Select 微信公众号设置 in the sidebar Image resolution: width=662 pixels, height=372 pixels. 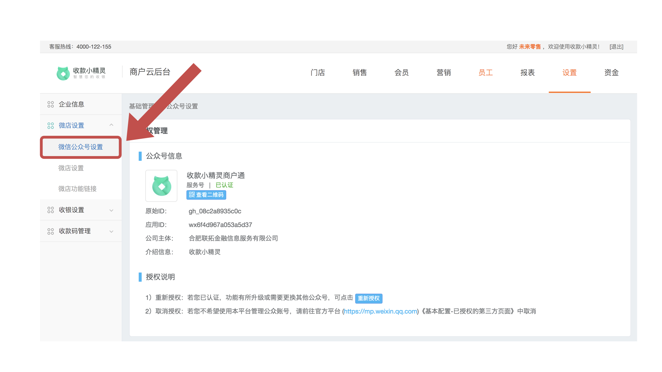point(81,147)
